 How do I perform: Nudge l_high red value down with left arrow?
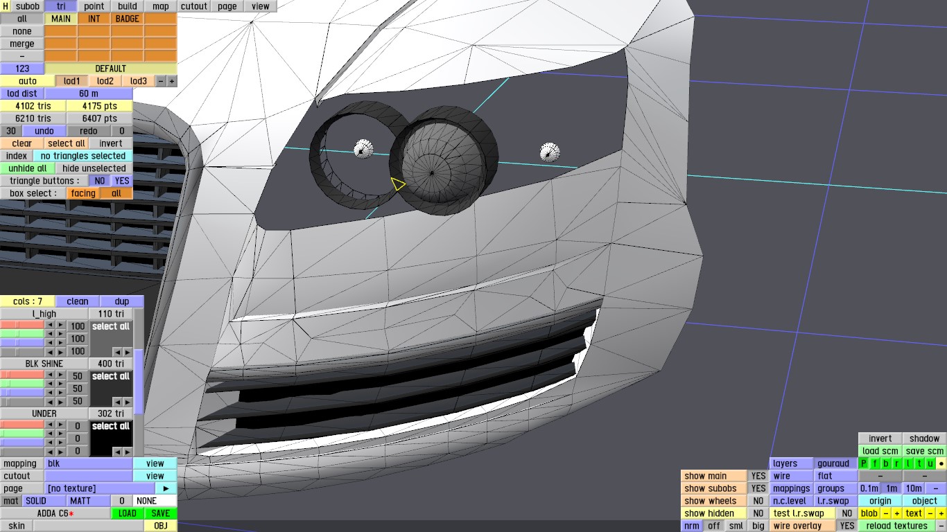tap(50, 325)
